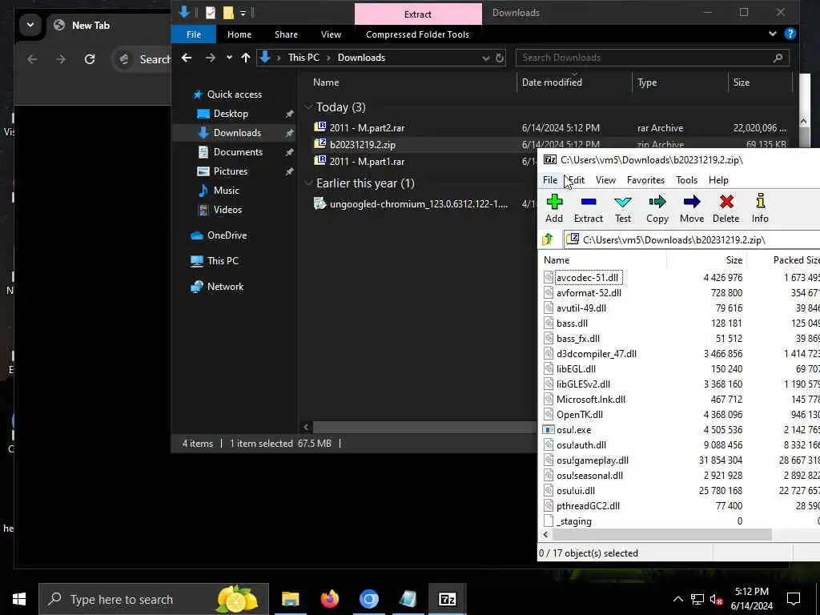This screenshot has width=820, height=615.
Task: Click the 7-Zip address path field
Action: [691, 239]
